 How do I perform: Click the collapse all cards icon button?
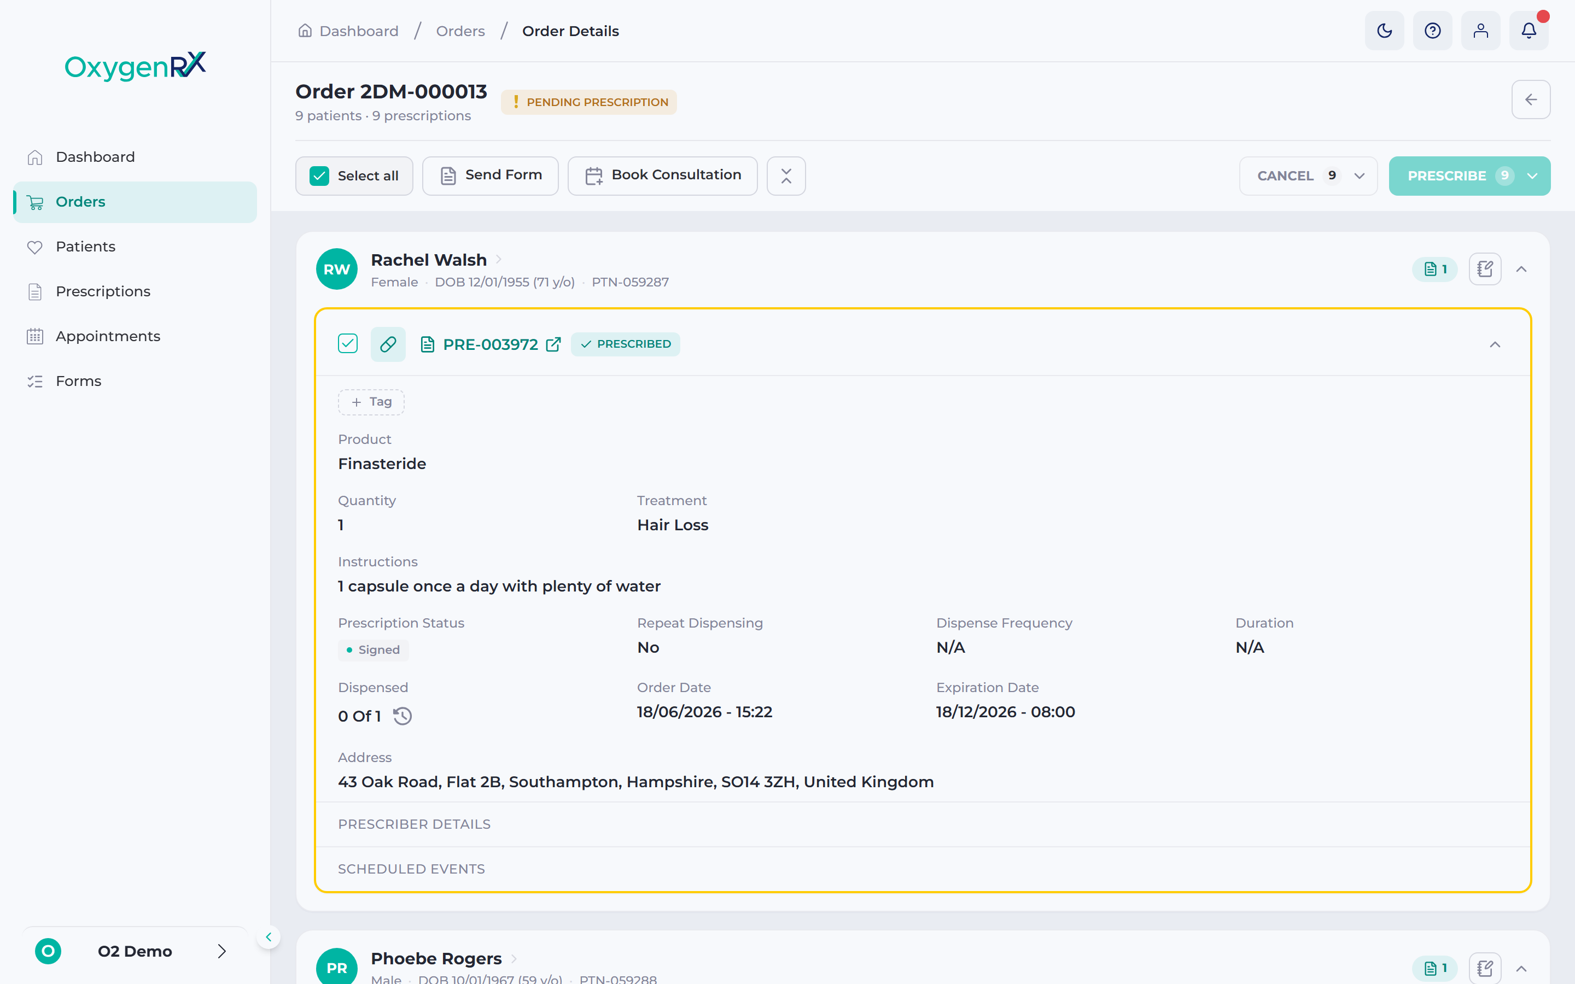coord(786,175)
